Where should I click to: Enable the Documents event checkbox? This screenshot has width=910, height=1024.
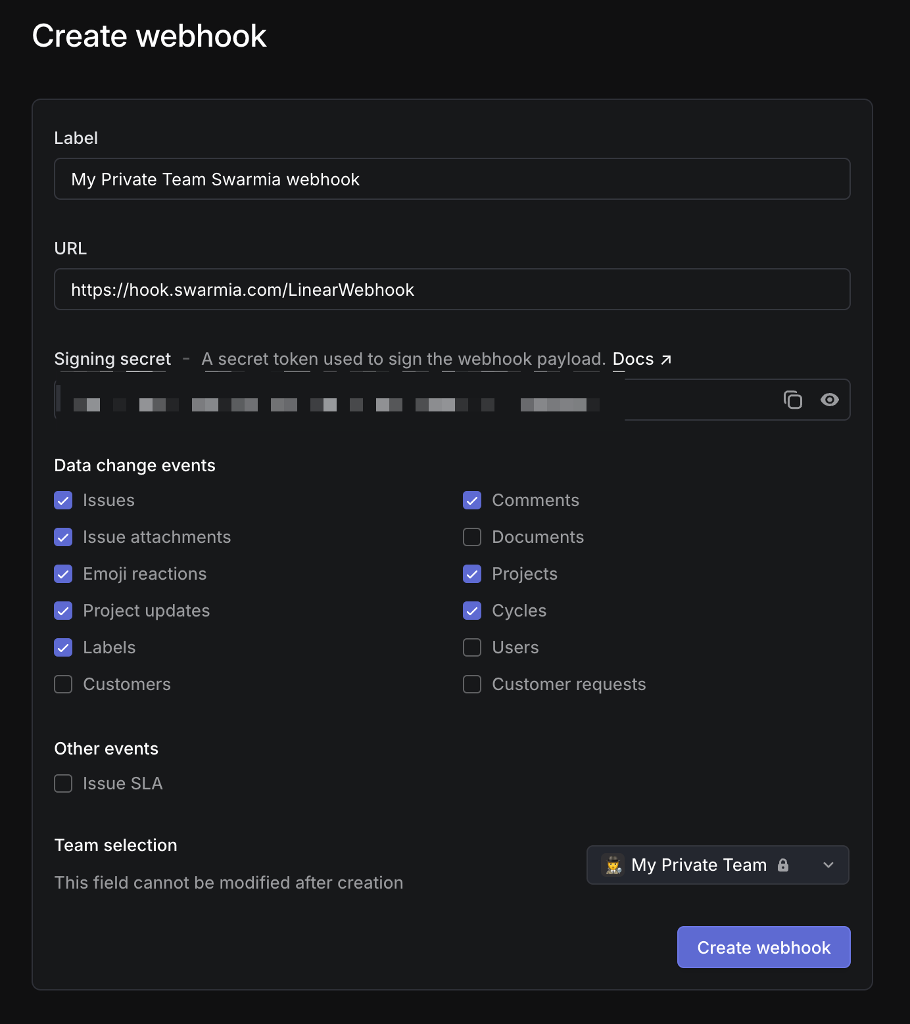coord(472,537)
